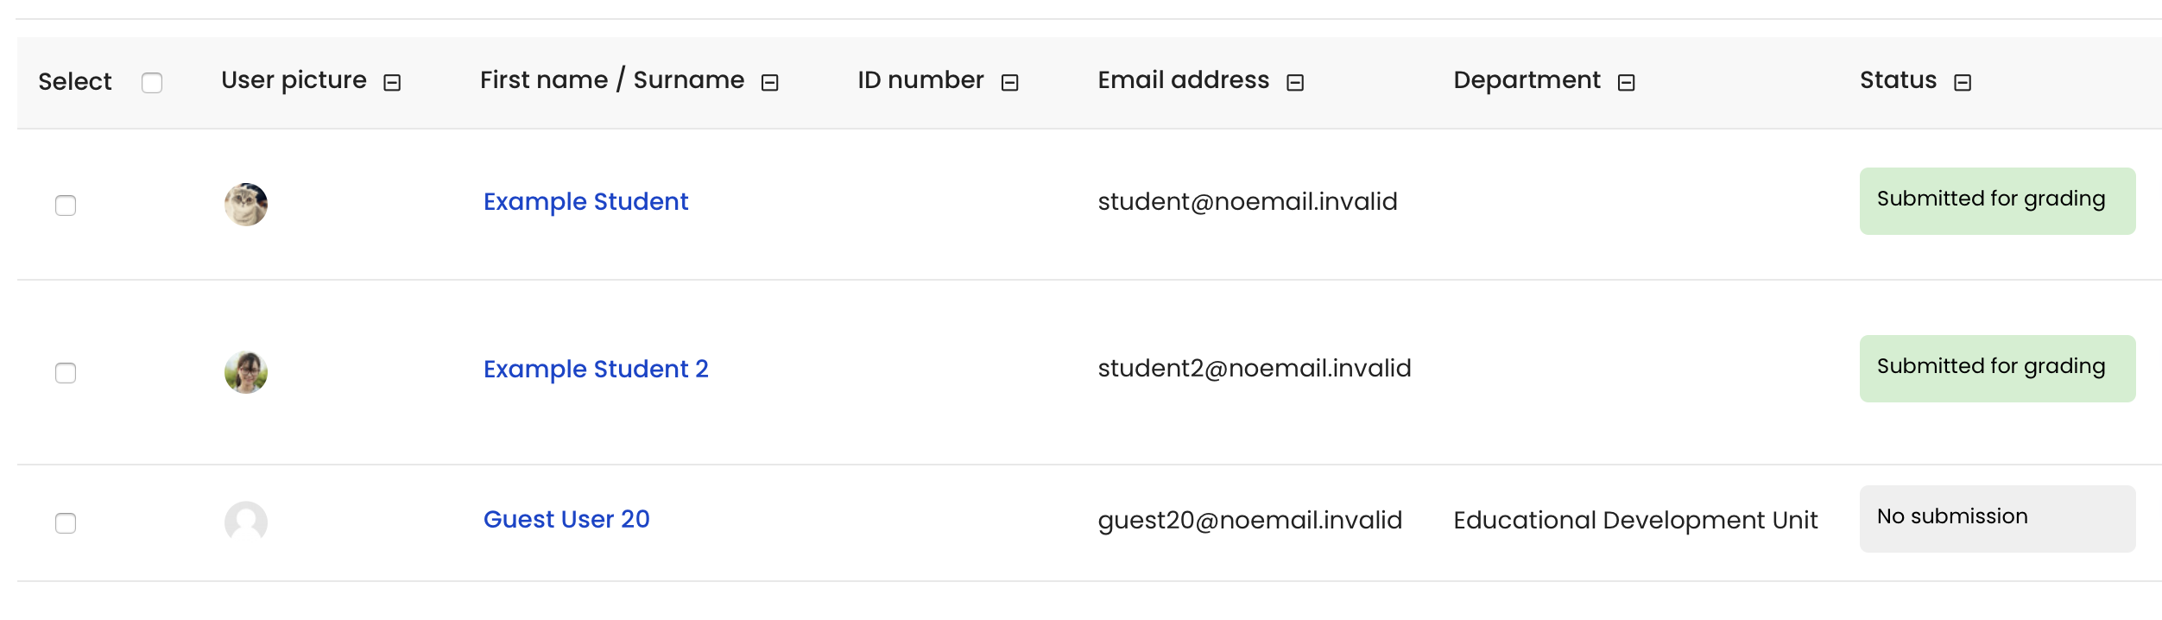Hide the Email address column

pos(1295,83)
